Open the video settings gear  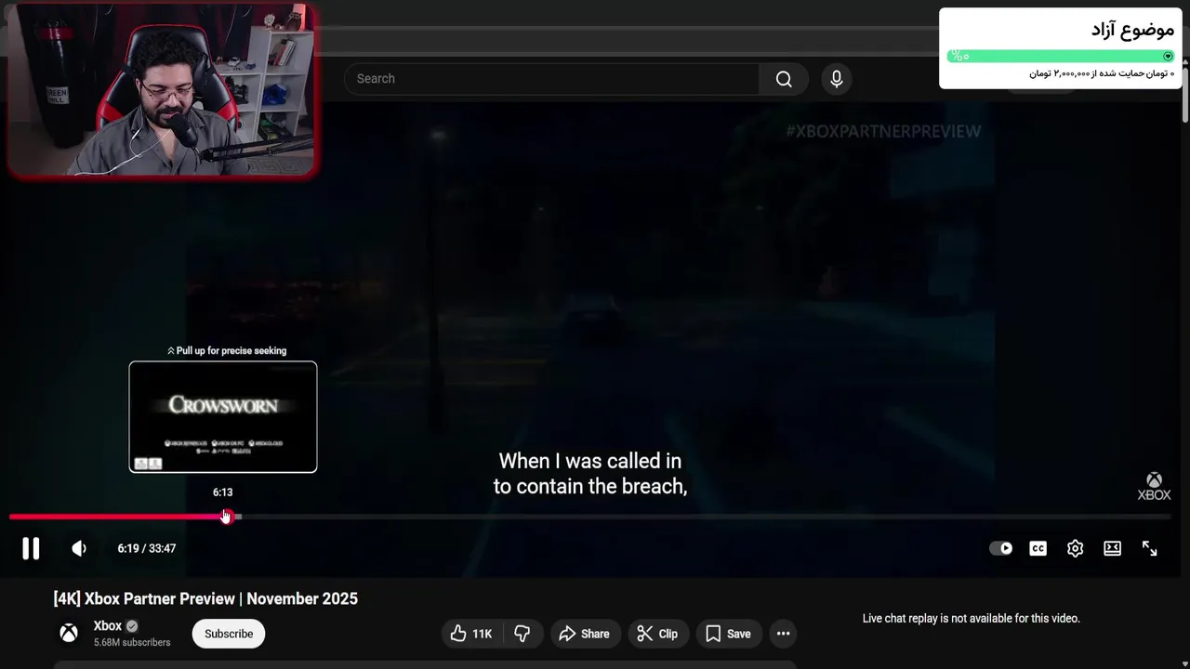pyautogui.click(x=1076, y=548)
